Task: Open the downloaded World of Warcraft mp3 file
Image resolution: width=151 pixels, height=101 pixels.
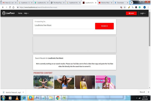Action: click(x=12, y=92)
